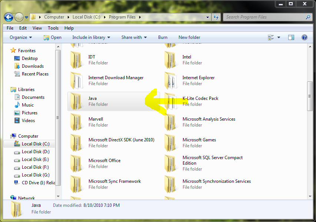
Task: Select the Microsoft Games folder icon
Action: (x=170, y=143)
